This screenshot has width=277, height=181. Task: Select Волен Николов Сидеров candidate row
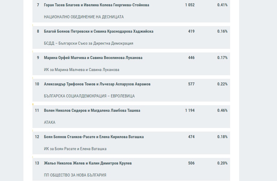(131, 117)
